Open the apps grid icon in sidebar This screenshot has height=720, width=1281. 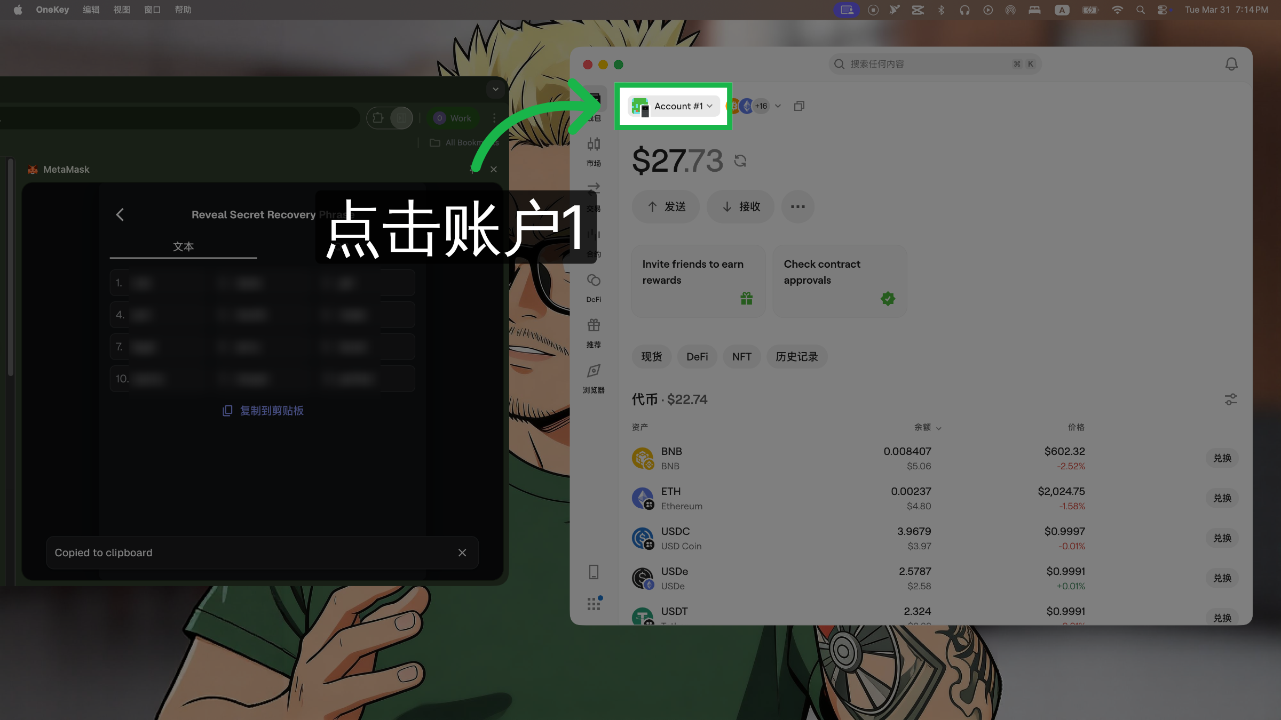pyautogui.click(x=594, y=604)
